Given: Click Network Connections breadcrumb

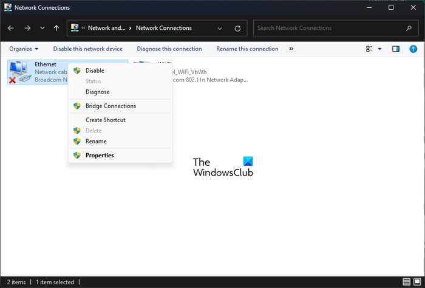Looking at the screenshot, I should pyautogui.click(x=164, y=28).
